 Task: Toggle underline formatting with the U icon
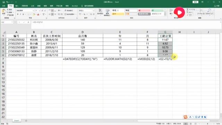tap(23, 14)
